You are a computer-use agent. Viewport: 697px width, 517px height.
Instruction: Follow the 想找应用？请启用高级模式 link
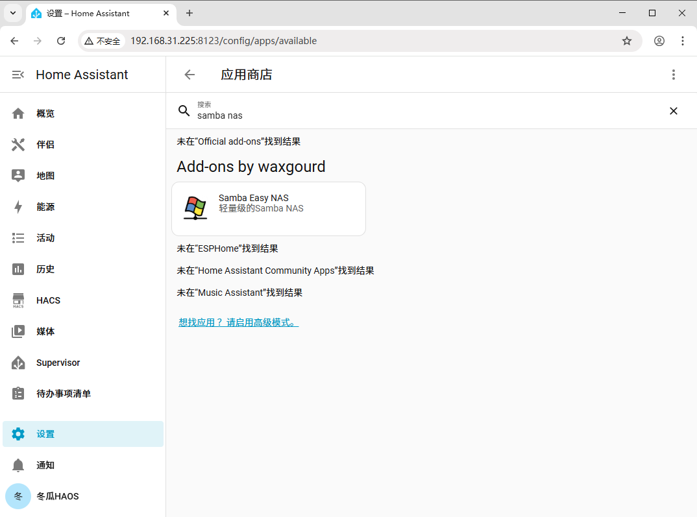tap(238, 323)
